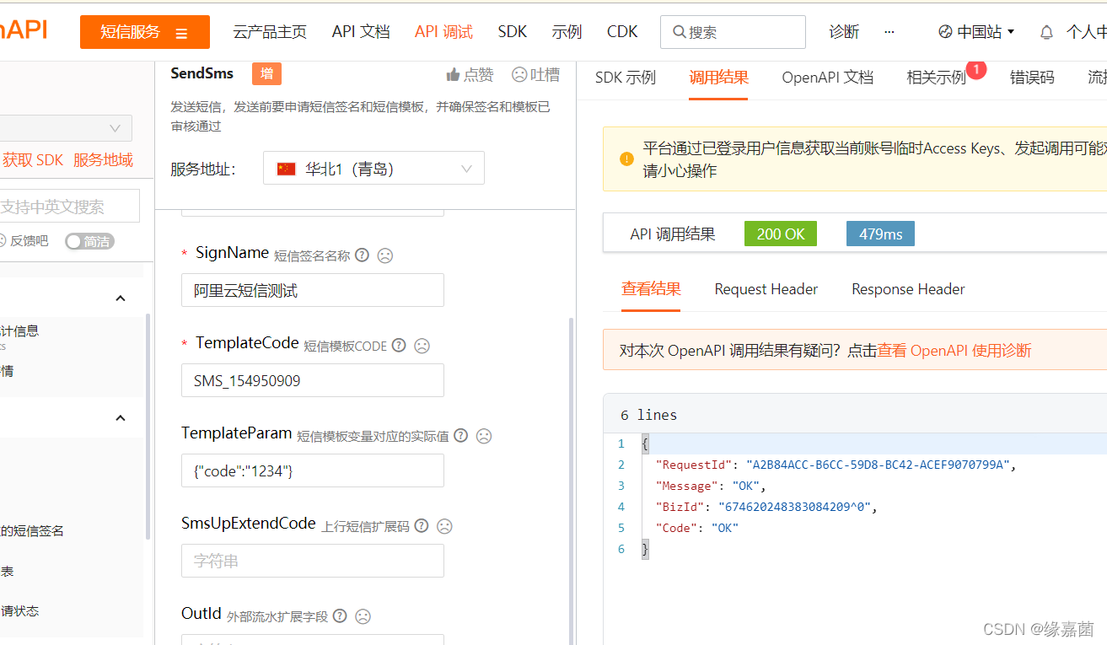Click the parameter panel vertical scrollbar
The height and width of the screenshot is (645, 1107).
(x=572, y=481)
